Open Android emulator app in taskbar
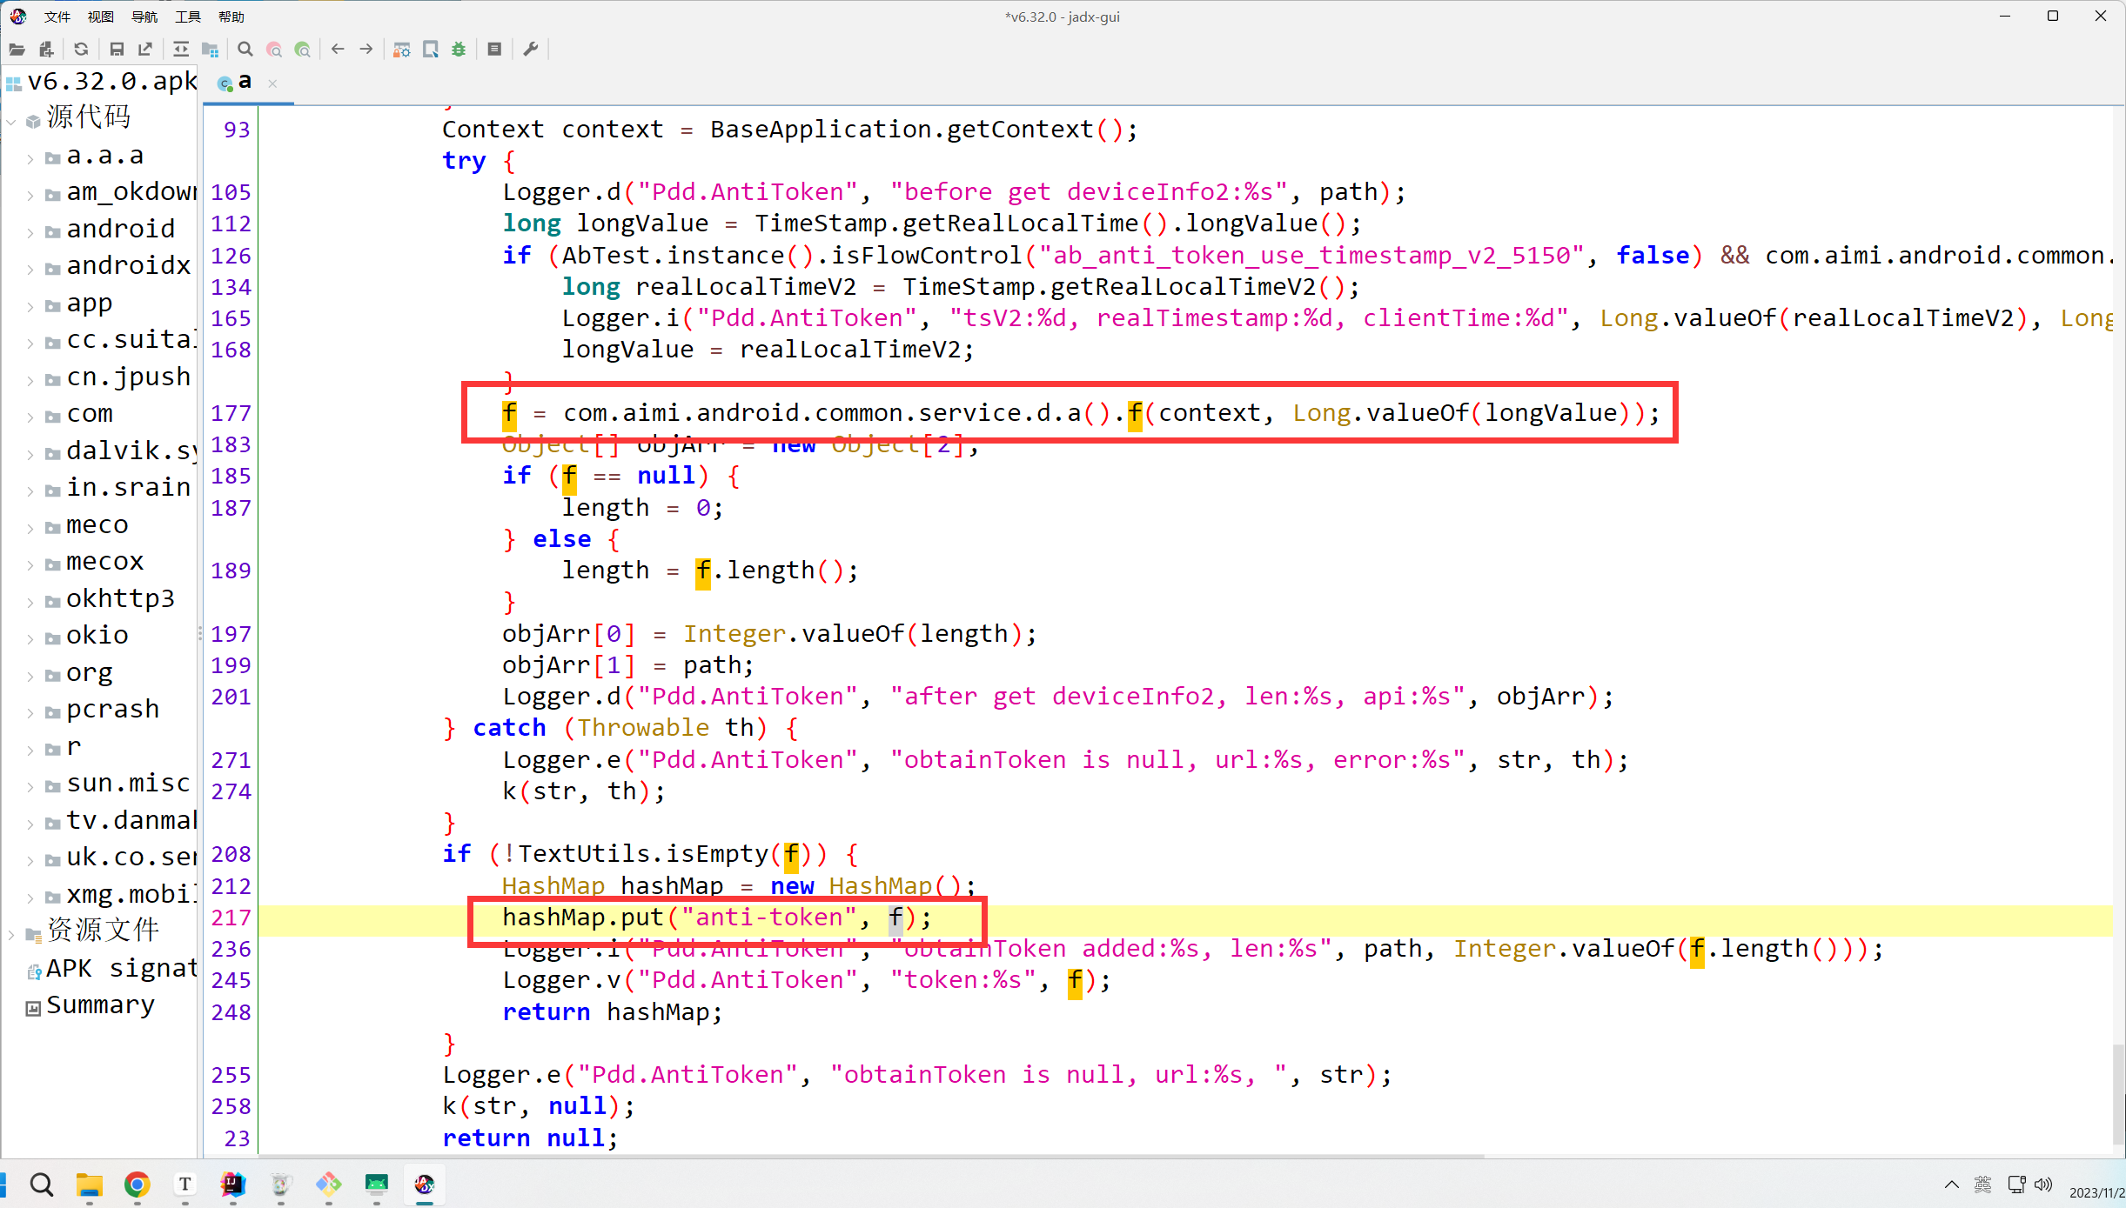Screen dimensions: 2126x1208 [x=376, y=1185]
